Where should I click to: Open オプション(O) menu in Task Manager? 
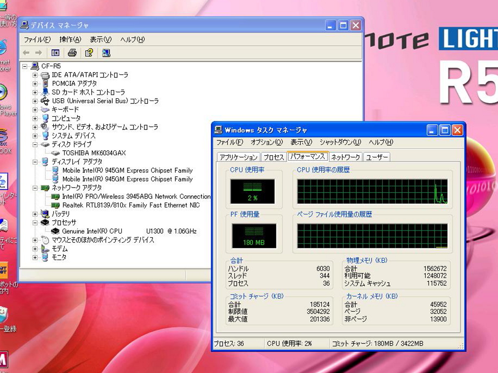[267, 142]
